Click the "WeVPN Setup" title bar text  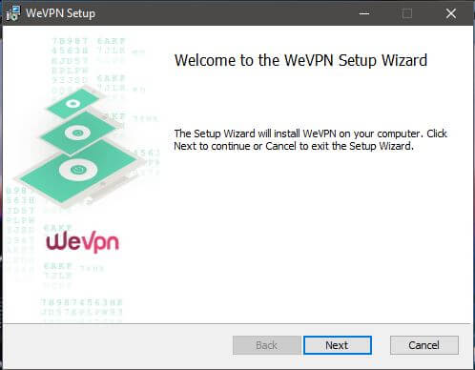coord(60,13)
